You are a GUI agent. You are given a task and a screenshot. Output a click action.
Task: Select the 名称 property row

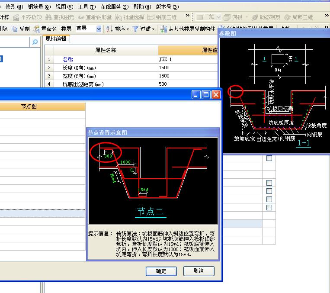coord(131,59)
